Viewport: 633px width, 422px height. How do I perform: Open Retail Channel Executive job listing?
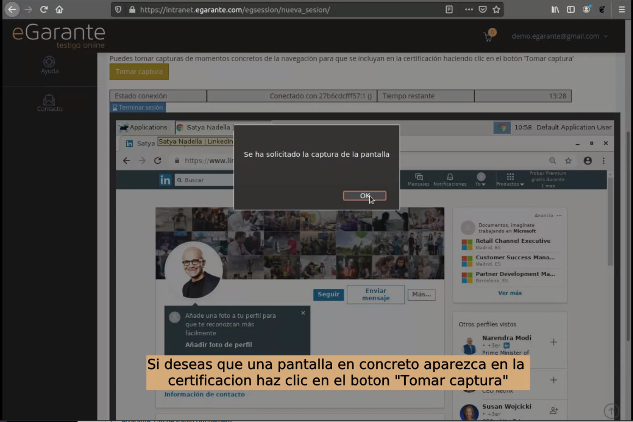point(513,241)
